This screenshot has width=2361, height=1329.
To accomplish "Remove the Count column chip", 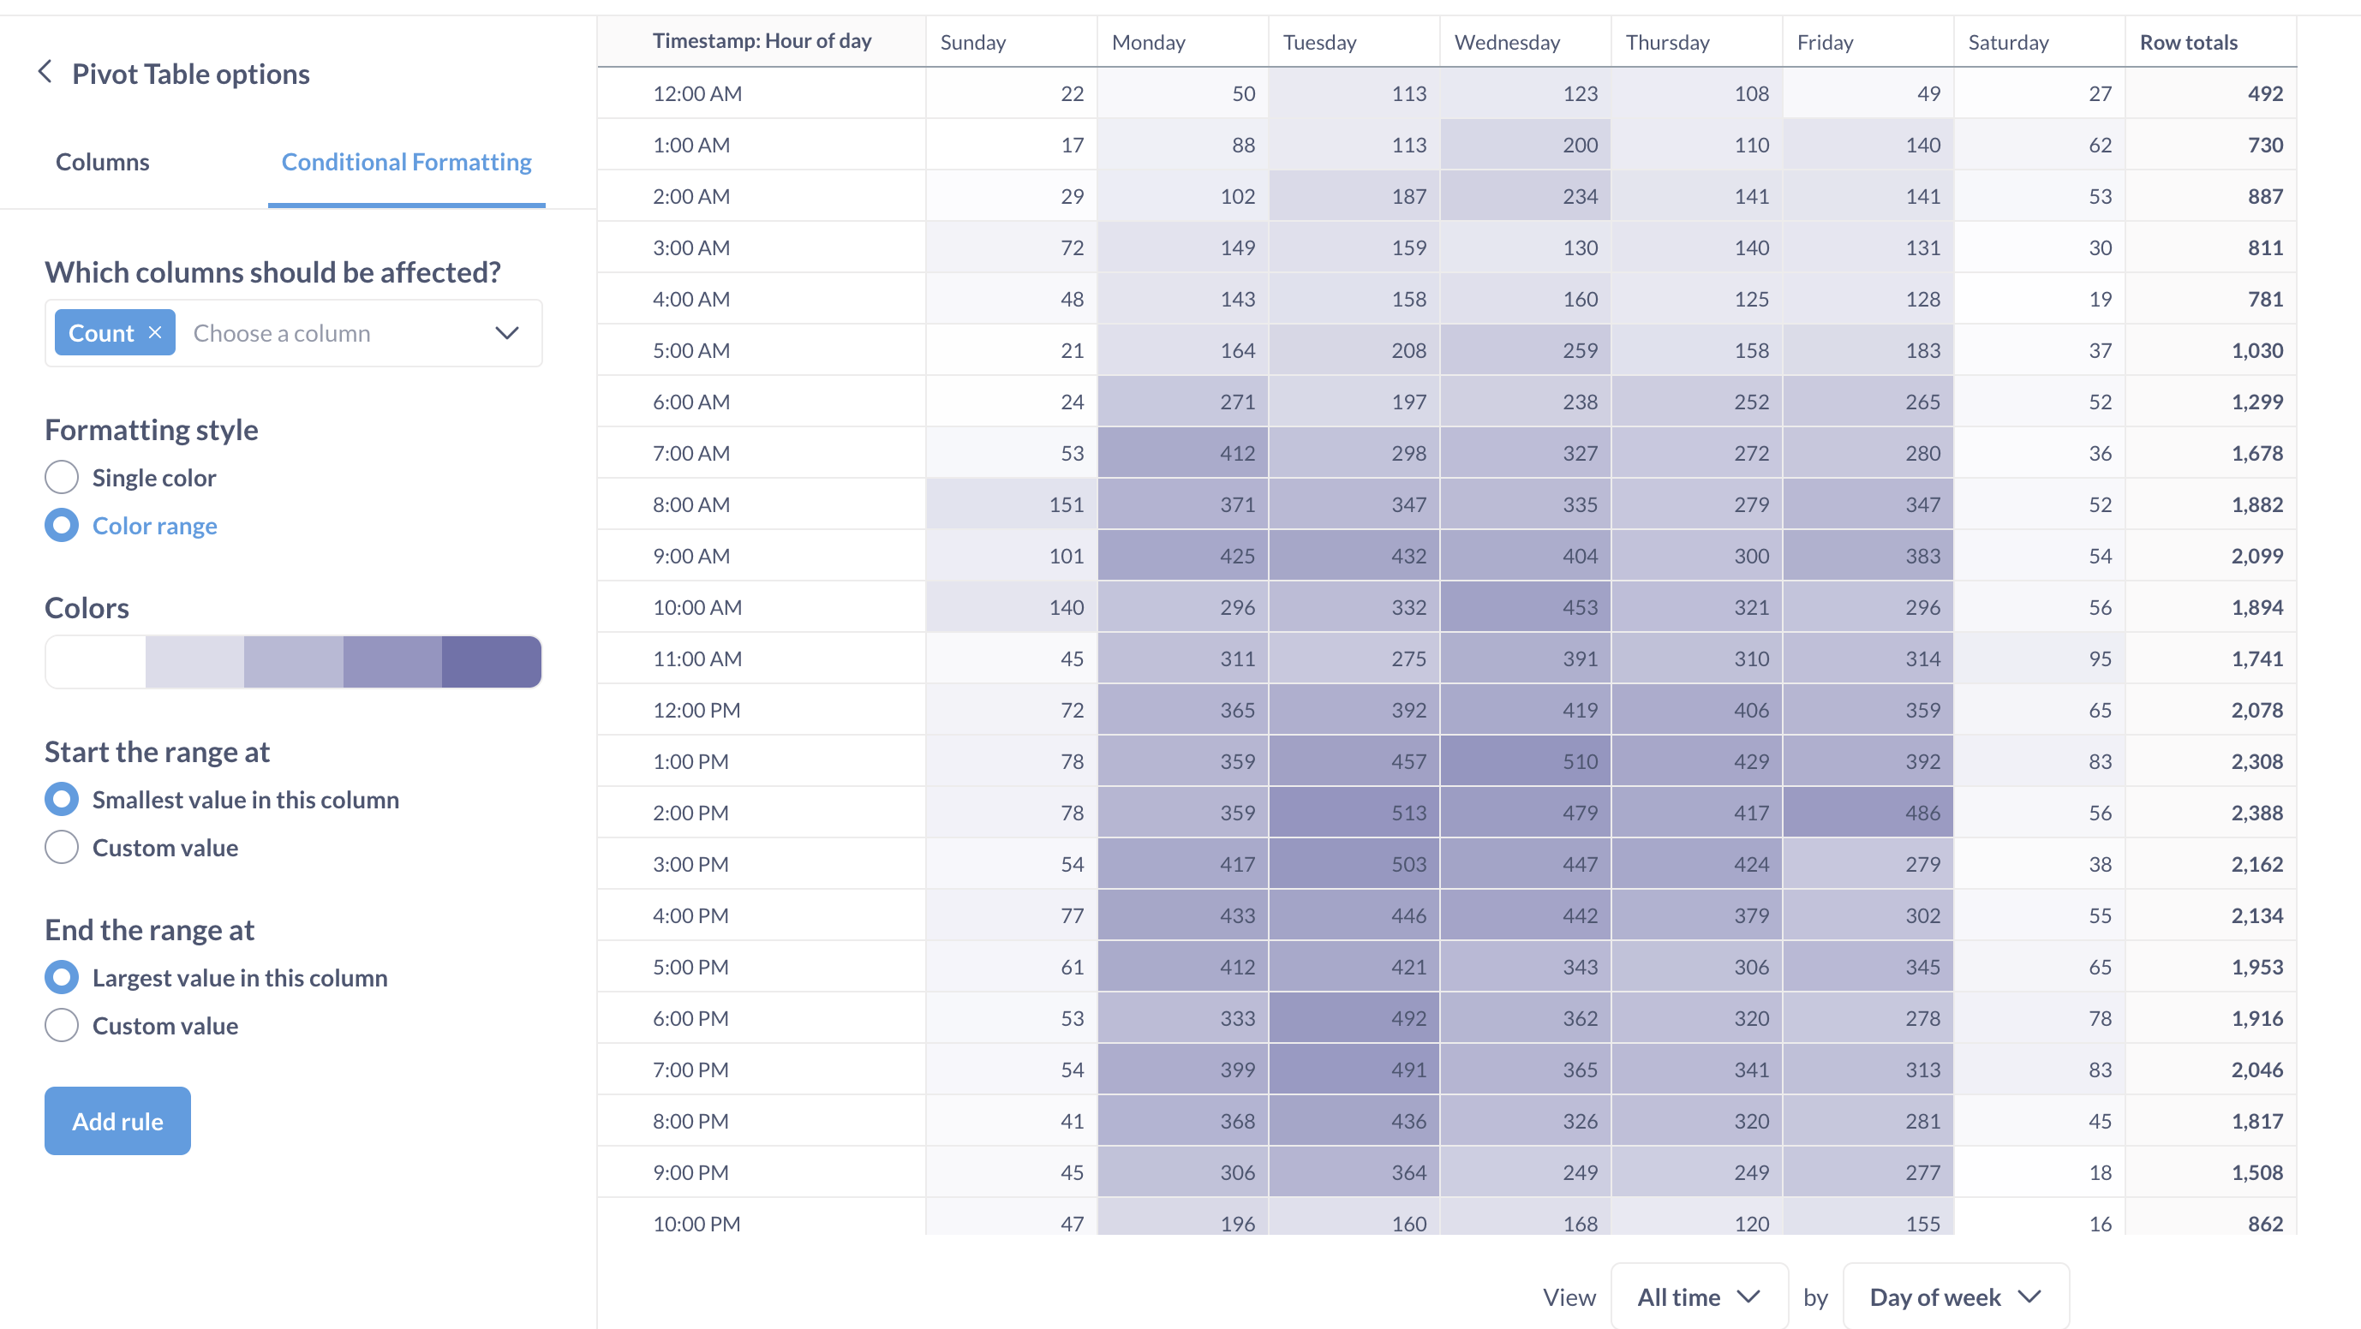I will pos(154,332).
